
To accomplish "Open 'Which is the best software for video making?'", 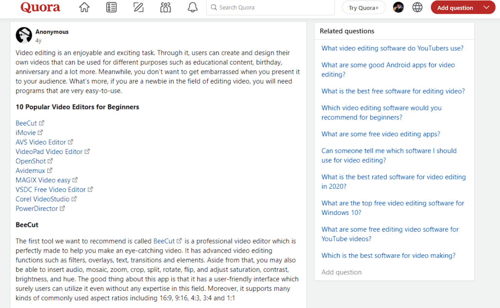I will [388, 255].
